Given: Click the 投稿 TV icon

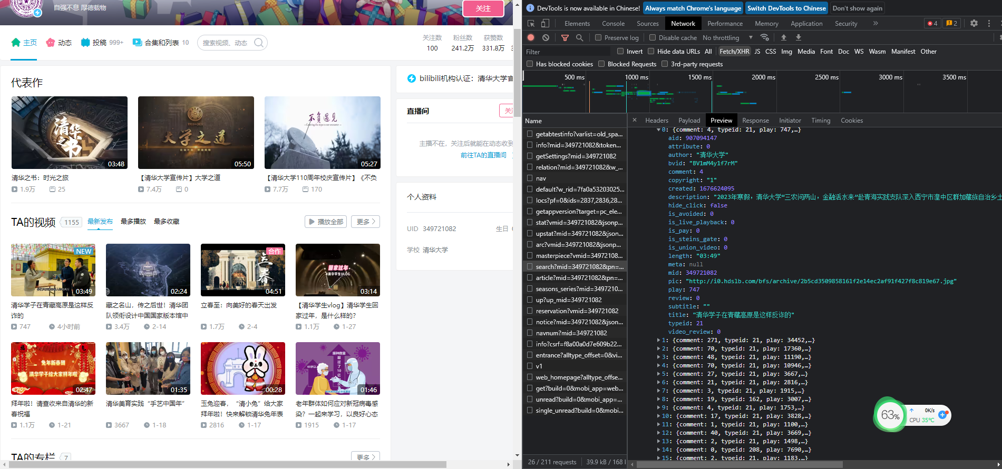Looking at the screenshot, I should 85,43.
